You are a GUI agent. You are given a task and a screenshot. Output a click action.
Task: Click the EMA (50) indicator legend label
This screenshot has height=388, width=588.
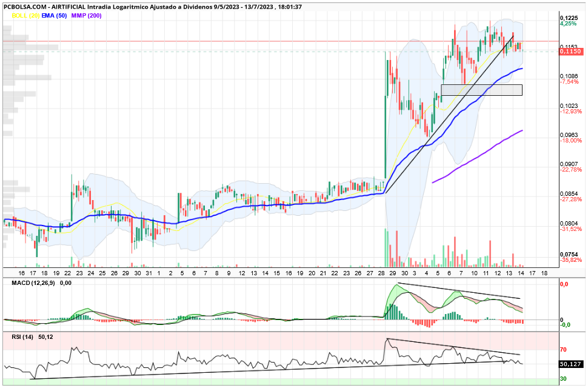[x=54, y=15]
